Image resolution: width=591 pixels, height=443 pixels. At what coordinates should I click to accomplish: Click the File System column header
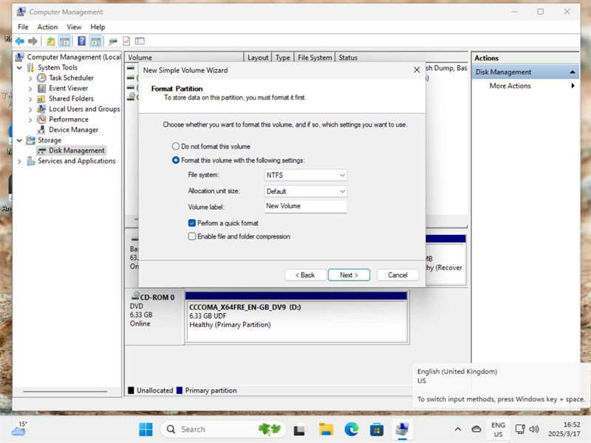click(x=315, y=58)
